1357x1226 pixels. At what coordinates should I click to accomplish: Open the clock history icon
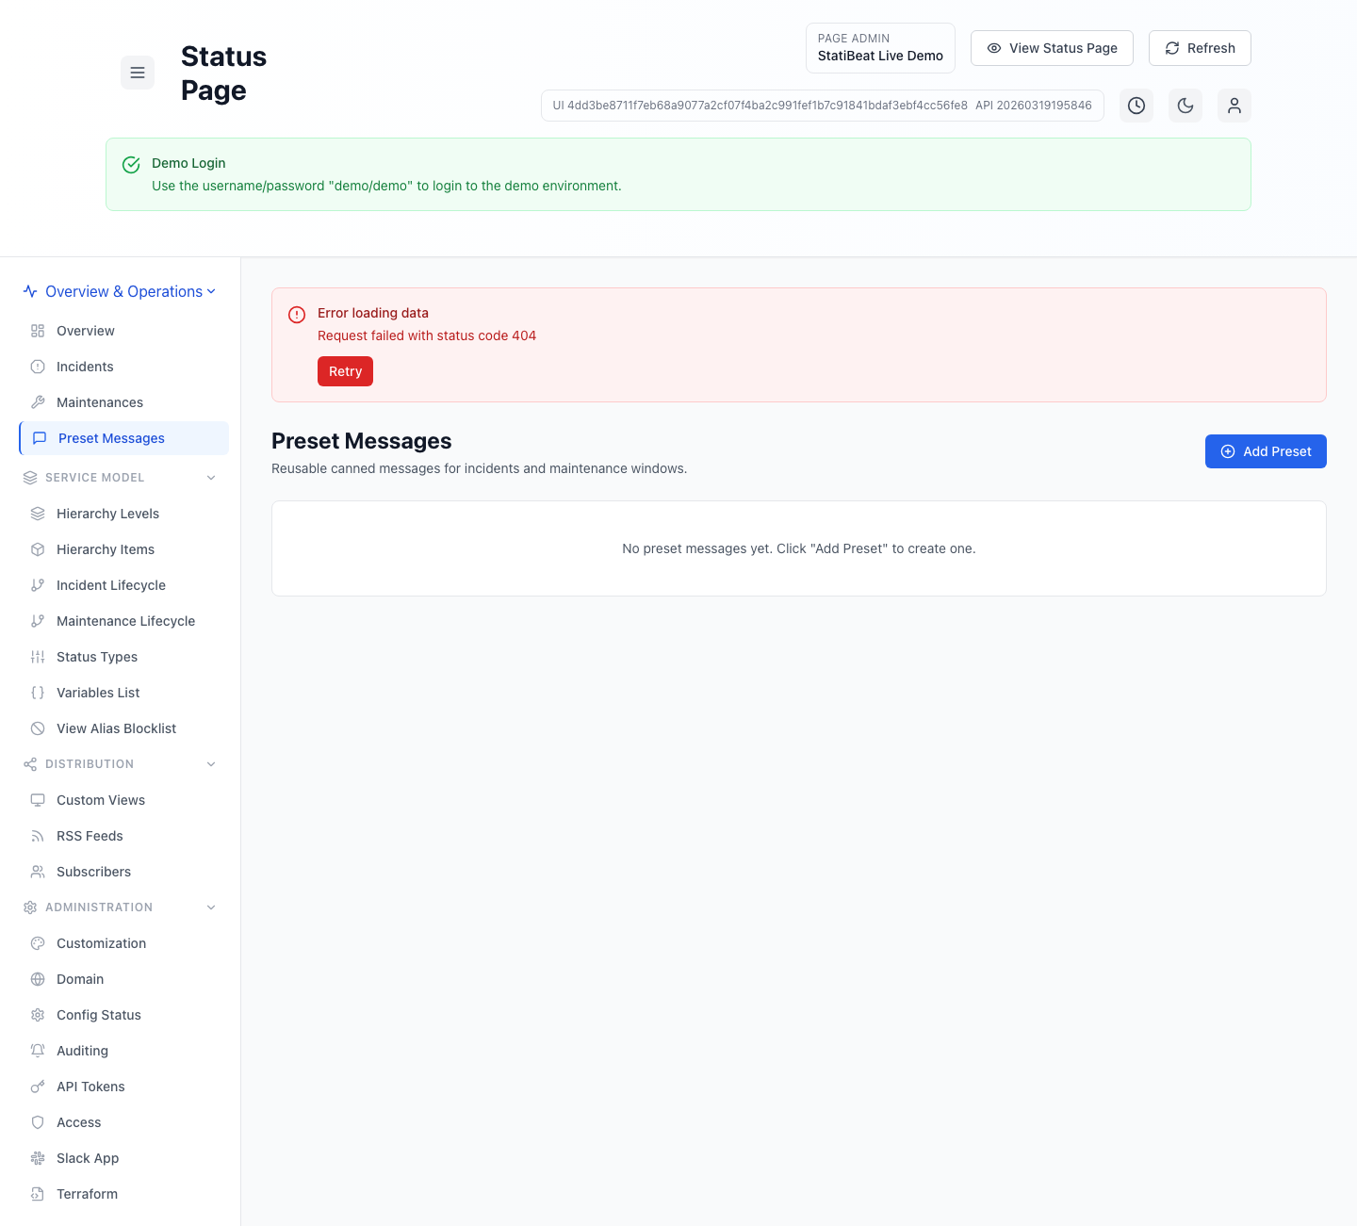1136,106
